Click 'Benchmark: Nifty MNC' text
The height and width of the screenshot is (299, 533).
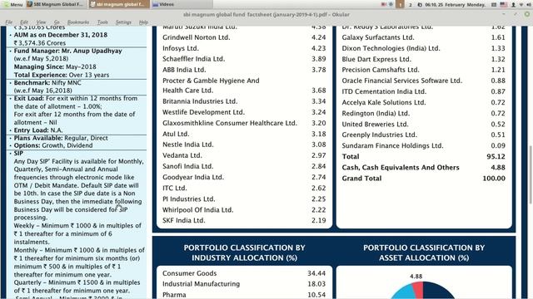click(47, 82)
